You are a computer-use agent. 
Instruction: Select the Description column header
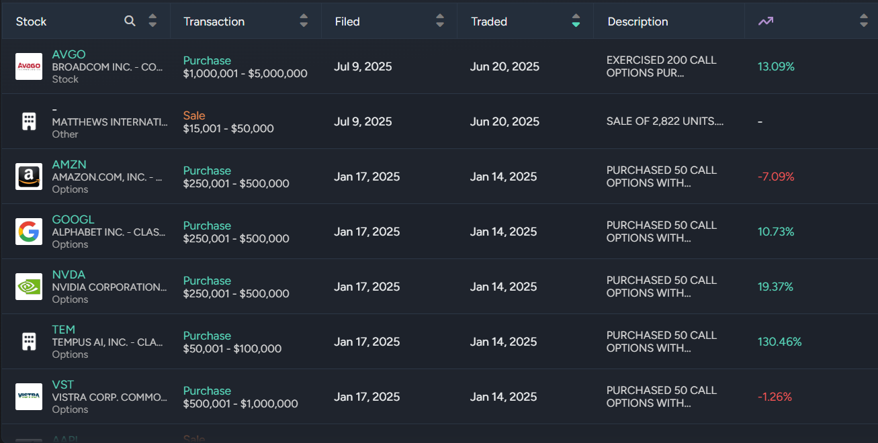(x=638, y=21)
